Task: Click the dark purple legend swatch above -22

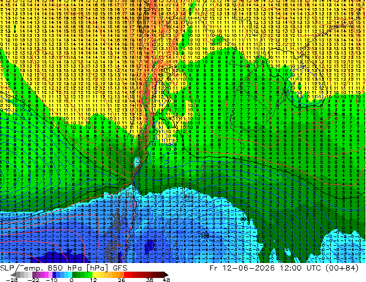Action: tap(34, 275)
